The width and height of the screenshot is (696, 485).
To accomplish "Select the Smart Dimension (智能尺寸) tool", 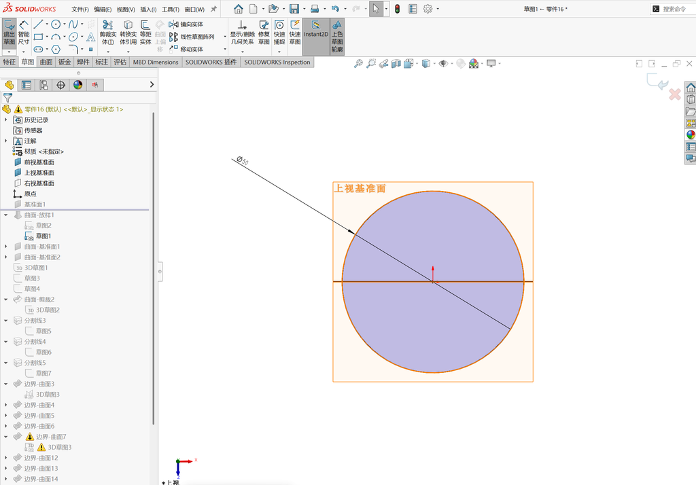I will [24, 33].
